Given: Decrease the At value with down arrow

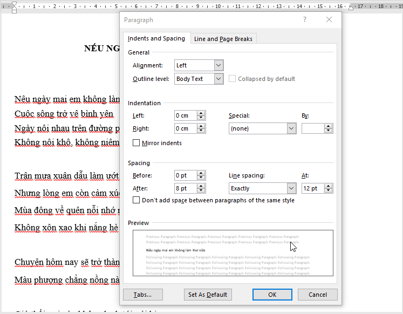Looking at the screenshot, I should tap(328, 190).
